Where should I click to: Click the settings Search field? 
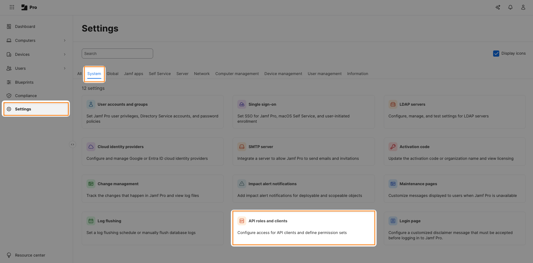click(117, 54)
